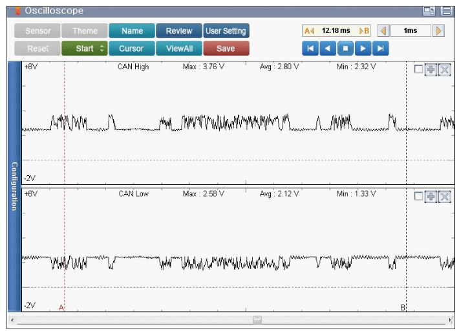Stop waveform playback
Image resolution: width=461 pixels, height=335 pixels.
pyautogui.click(x=345, y=49)
